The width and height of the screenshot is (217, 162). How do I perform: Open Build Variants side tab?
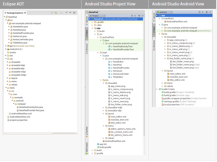coord(87,148)
